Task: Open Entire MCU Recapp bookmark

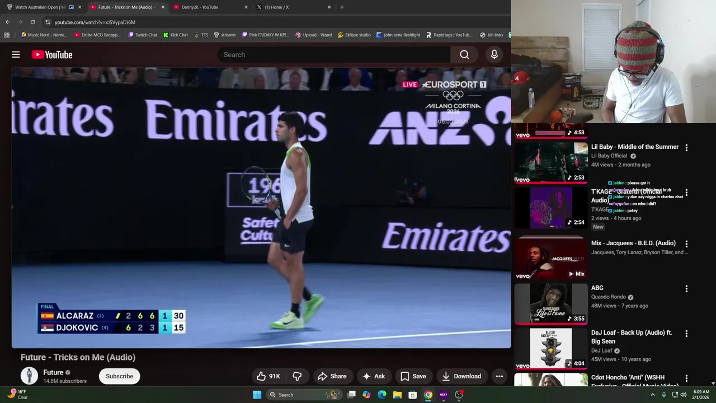Action: tap(97, 35)
